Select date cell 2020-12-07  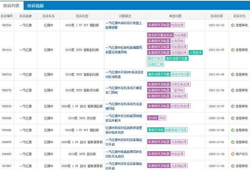pyautogui.click(x=216, y=106)
